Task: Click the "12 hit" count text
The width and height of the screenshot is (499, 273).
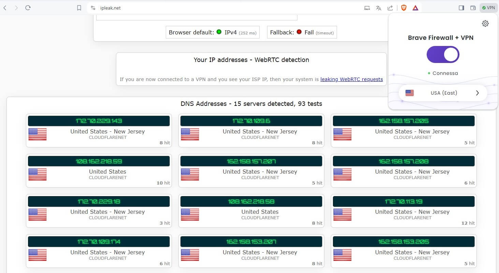Action: point(468,223)
